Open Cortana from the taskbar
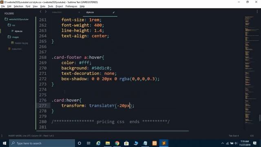 [80, 143]
